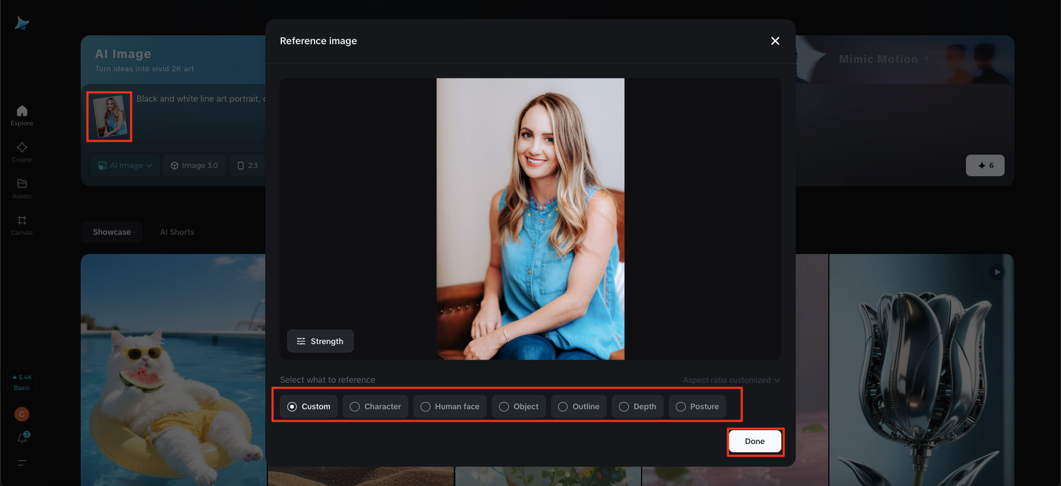The width and height of the screenshot is (1061, 486).
Task: Choose Object as reference type
Action: [x=518, y=406]
